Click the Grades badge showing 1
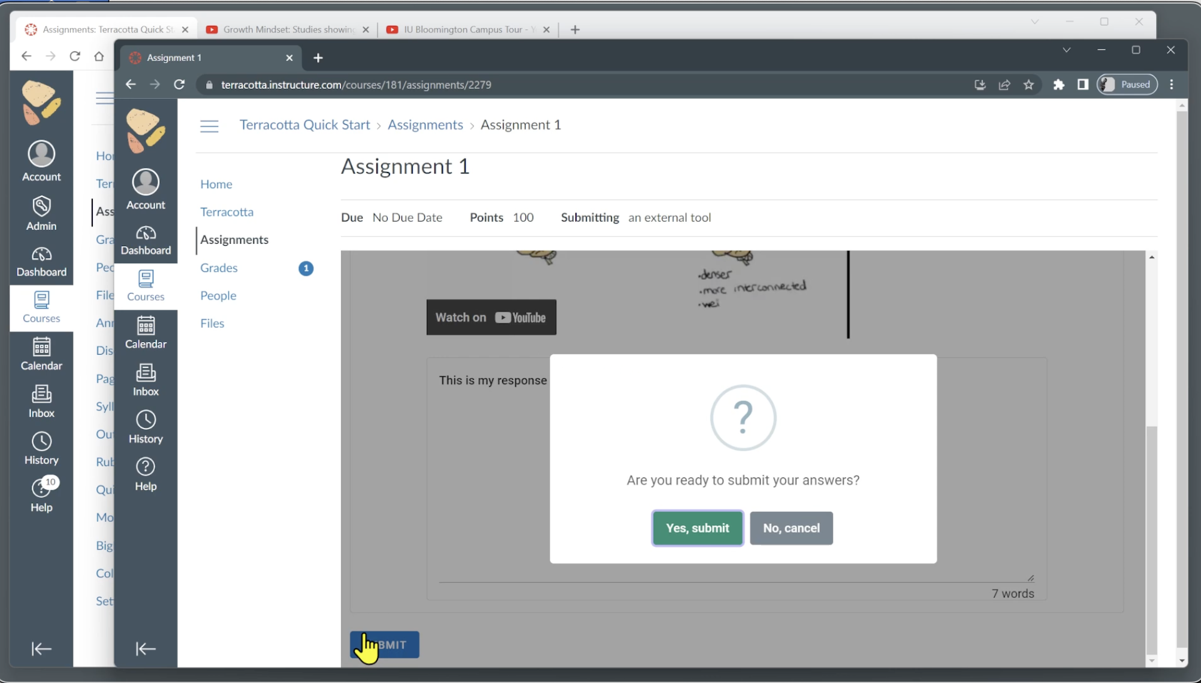Viewport: 1201px width, 683px height. point(306,268)
